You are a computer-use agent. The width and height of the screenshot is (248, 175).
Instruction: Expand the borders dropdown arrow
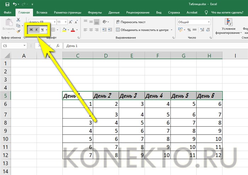[x=57, y=30]
